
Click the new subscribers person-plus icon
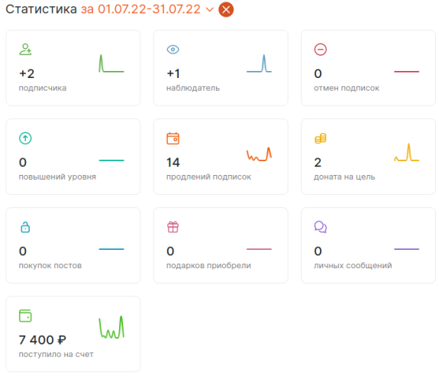point(25,50)
